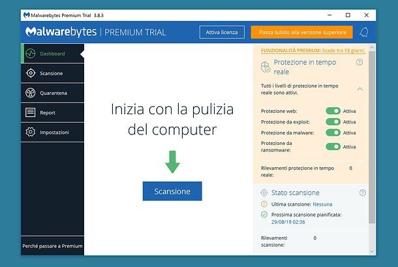This screenshot has height=267, width=398.
Task: Open help for Protezione in tempo reale
Action: click(x=360, y=62)
